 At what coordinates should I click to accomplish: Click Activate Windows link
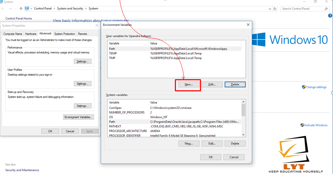pos(316,125)
